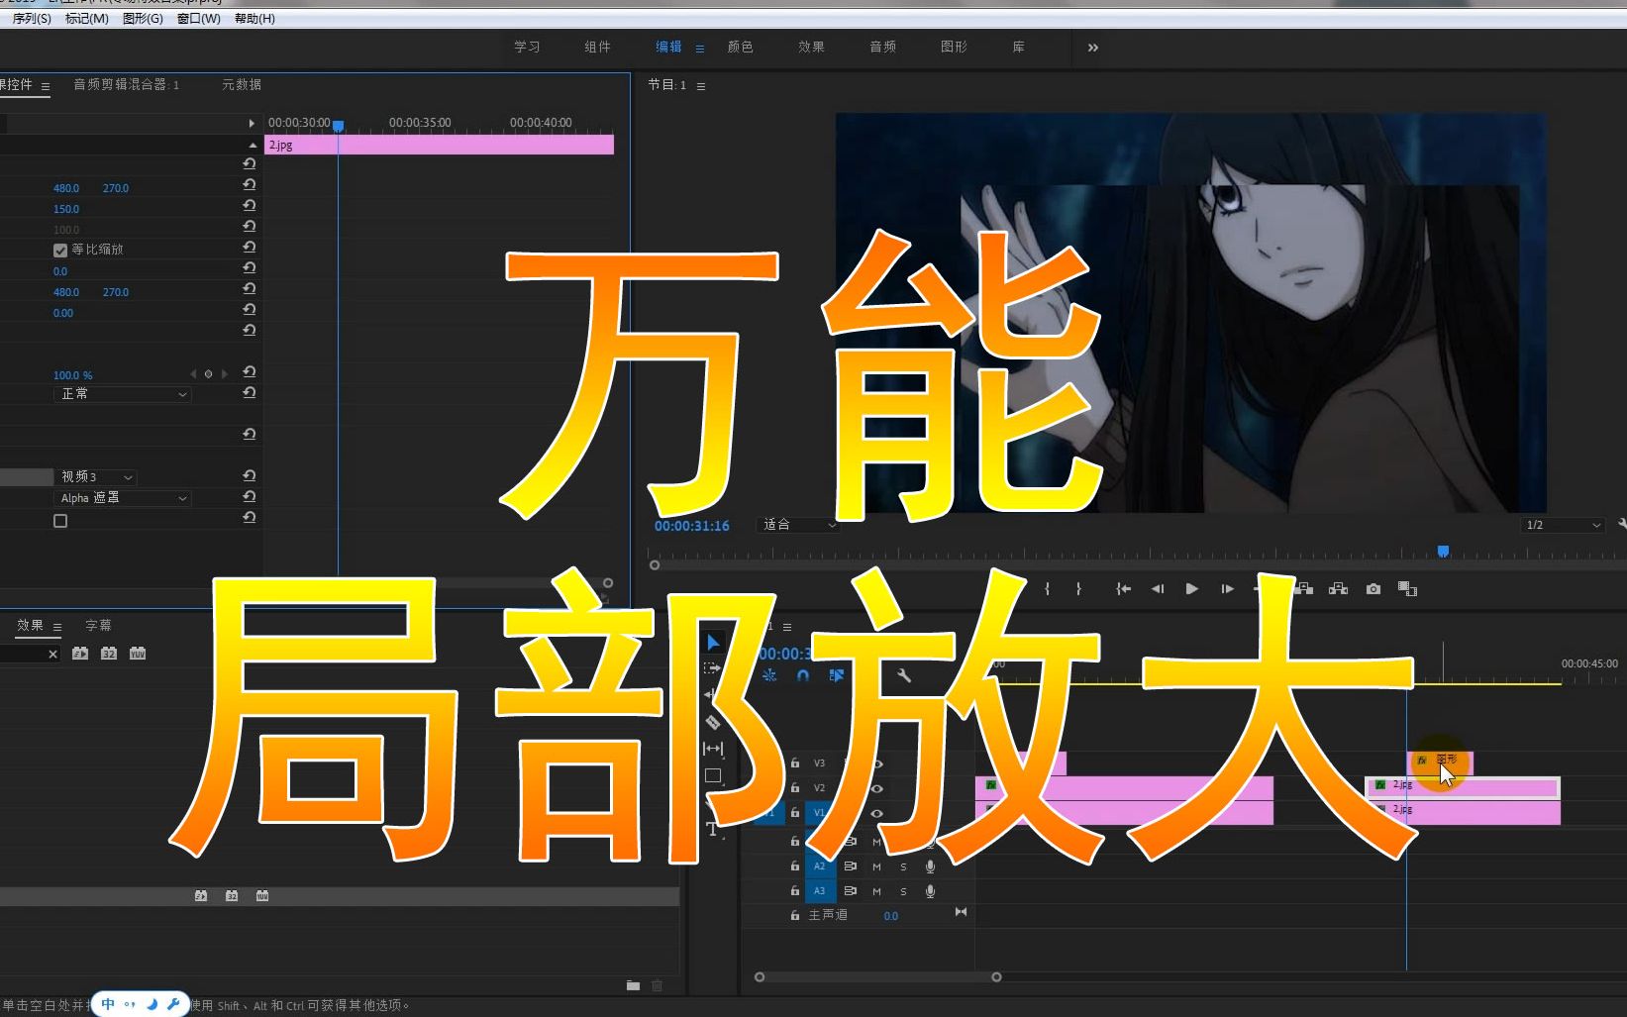Lock track V2
The width and height of the screenshot is (1627, 1017).
click(794, 788)
